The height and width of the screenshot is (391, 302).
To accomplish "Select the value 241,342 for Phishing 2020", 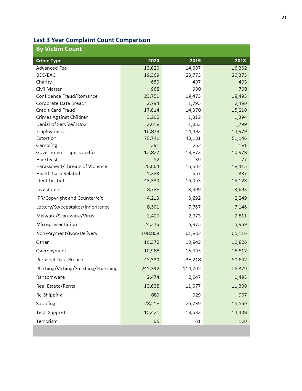I will tap(150, 269).
